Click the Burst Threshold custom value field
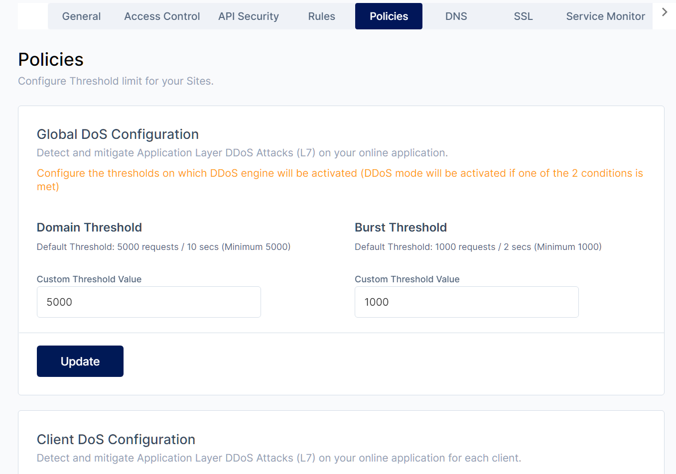 tap(467, 302)
